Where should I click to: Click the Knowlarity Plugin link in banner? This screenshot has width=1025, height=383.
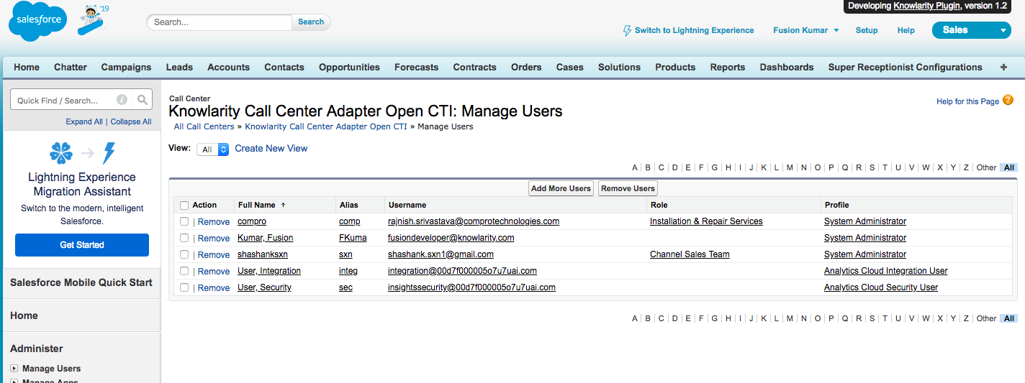point(927,6)
